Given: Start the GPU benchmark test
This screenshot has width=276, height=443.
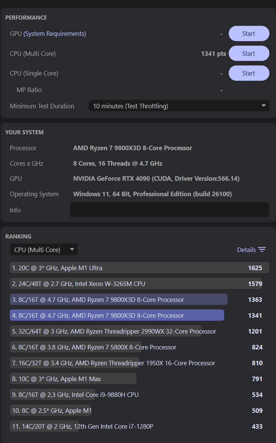Looking at the screenshot, I should click(x=248, y=34).
